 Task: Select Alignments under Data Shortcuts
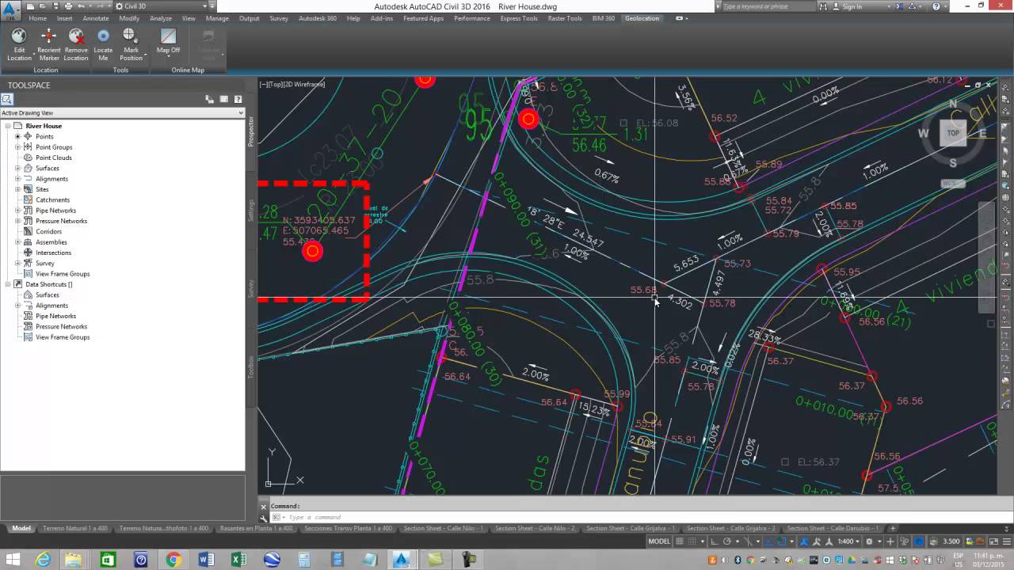click(51, 306)
